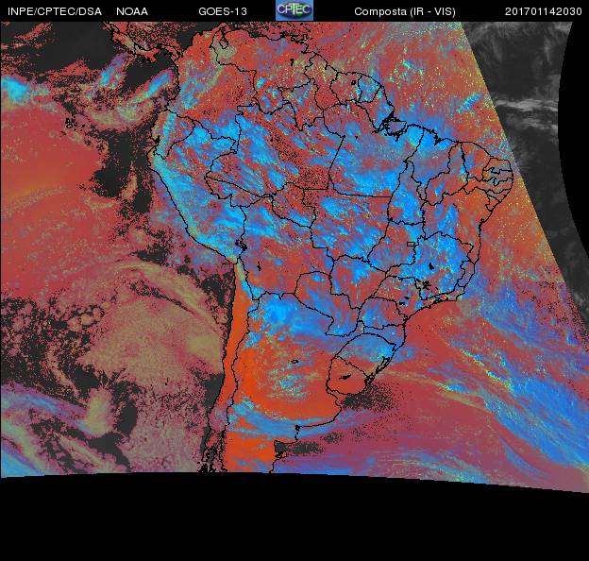
Task: Click the "GOES-13" satellite label
Action: click(223, 11)
